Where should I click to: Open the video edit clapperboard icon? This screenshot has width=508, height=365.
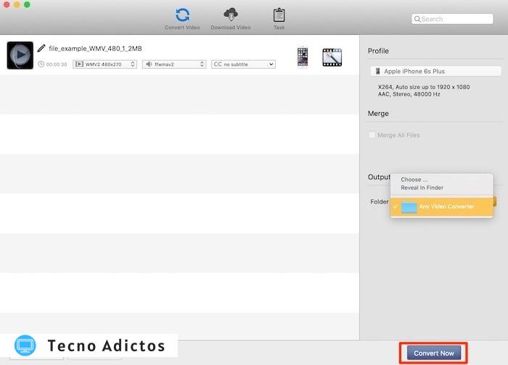(x=332, y=57)
